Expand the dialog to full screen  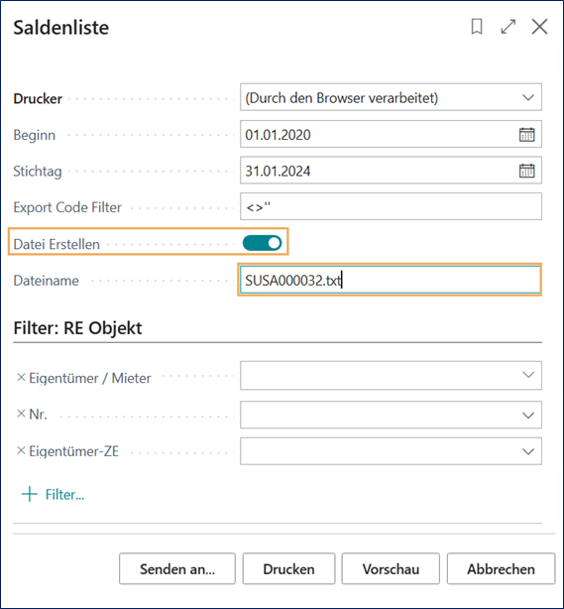[x=508, y=27]
